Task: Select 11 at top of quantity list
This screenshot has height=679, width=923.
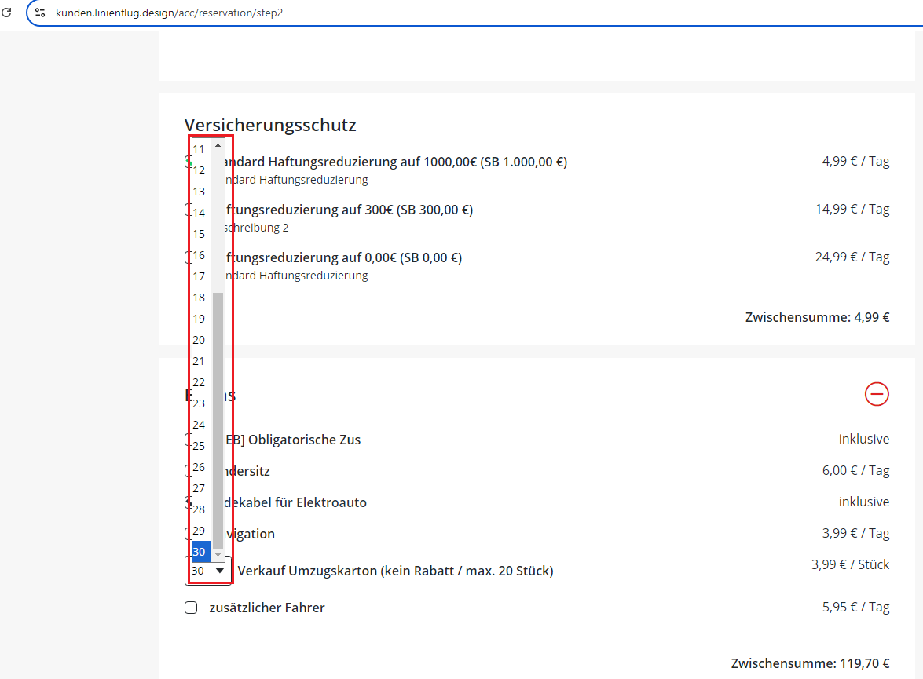Action: click(x=200, y=149)
